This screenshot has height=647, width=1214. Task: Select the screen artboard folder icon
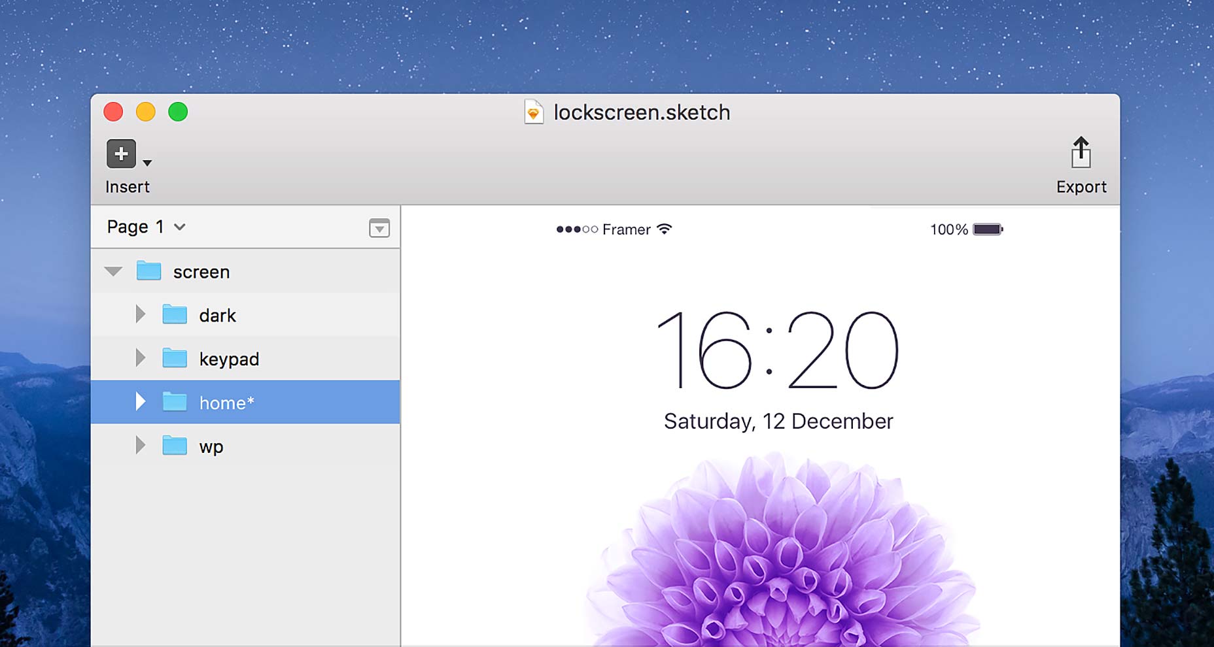148,271
